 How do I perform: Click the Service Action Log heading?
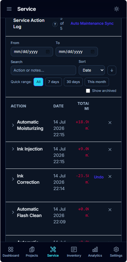coord(29,23)
